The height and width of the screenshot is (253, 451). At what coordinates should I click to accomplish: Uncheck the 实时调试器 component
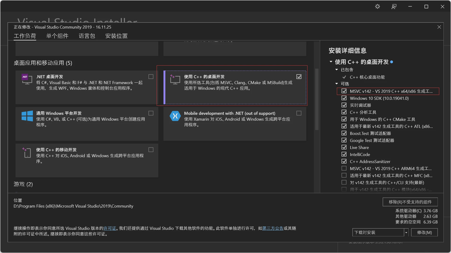coord(344,105)
